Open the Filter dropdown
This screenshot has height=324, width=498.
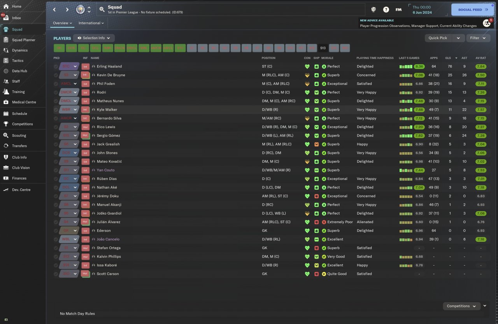point(478,38)
